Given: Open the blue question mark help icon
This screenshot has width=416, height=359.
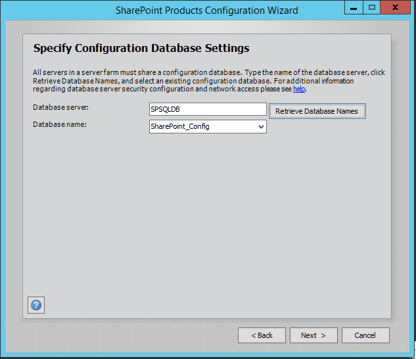Looking at the screenshot, I should click(x=36, y=305).
